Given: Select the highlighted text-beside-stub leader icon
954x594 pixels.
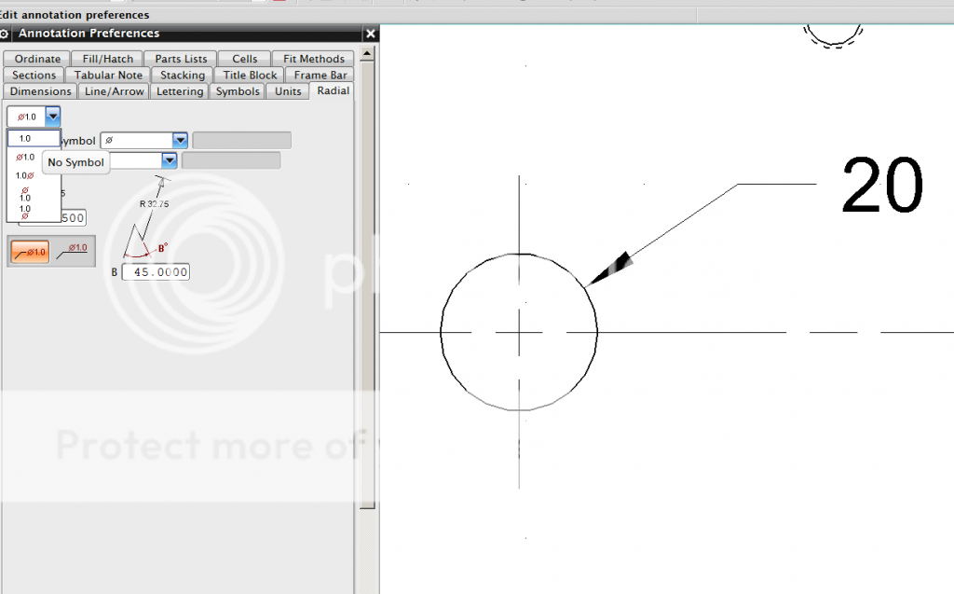Looking at the screenshot, I should click(x=30, y=251).
